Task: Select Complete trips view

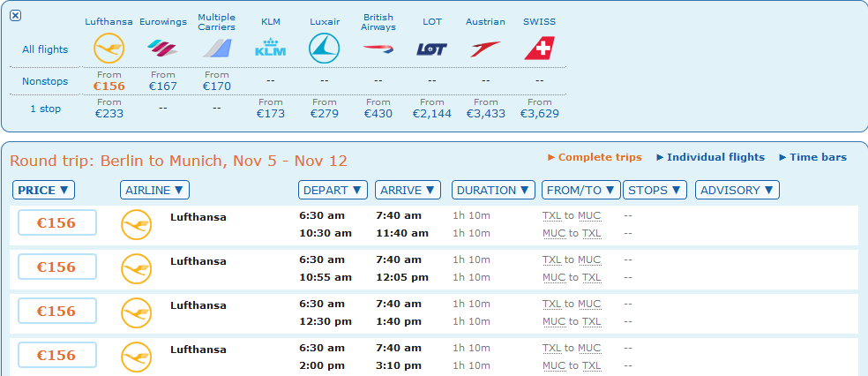Action: click(x=595, y=157)
